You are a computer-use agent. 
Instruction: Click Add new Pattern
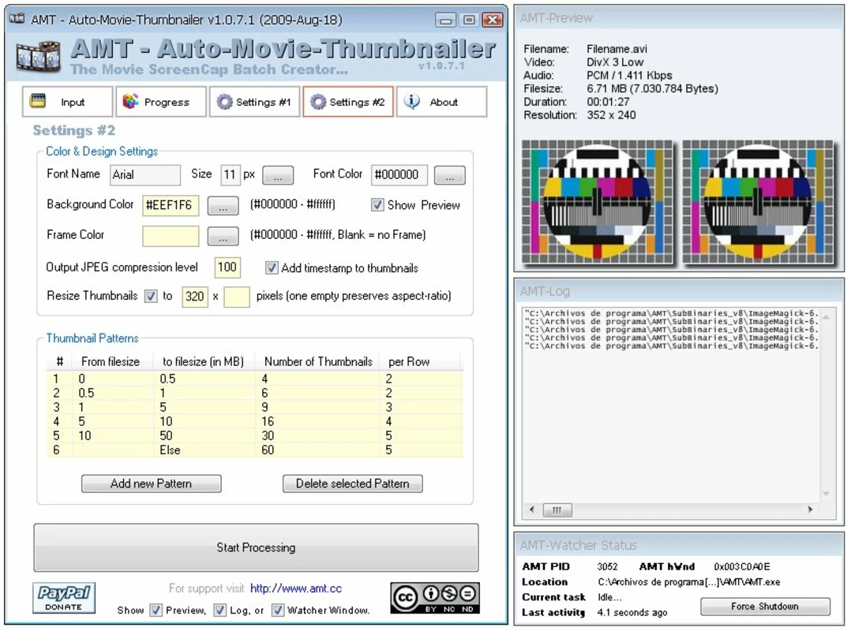[152, 484]
